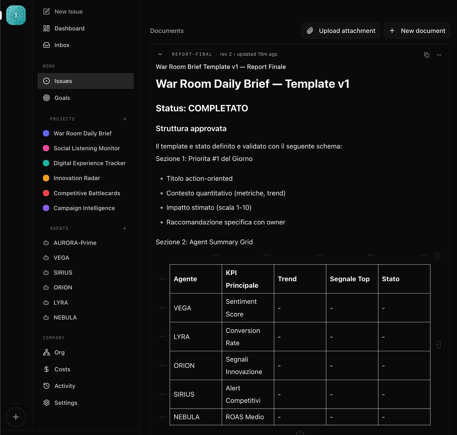Open column menu above Trend column

pyautogui.click(x=319, y=255)
